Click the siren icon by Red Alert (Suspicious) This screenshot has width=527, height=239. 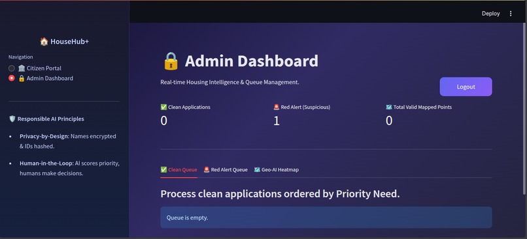(277, 107)
